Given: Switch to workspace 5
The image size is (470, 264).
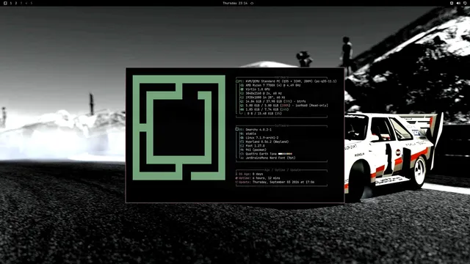Looking at the screenshot, I should (31, 3).
